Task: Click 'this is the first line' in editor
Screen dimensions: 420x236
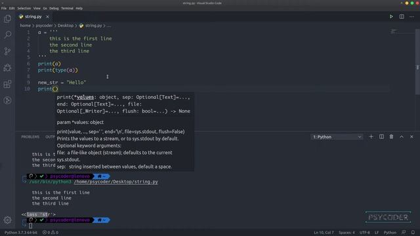Action: point(81,39)
